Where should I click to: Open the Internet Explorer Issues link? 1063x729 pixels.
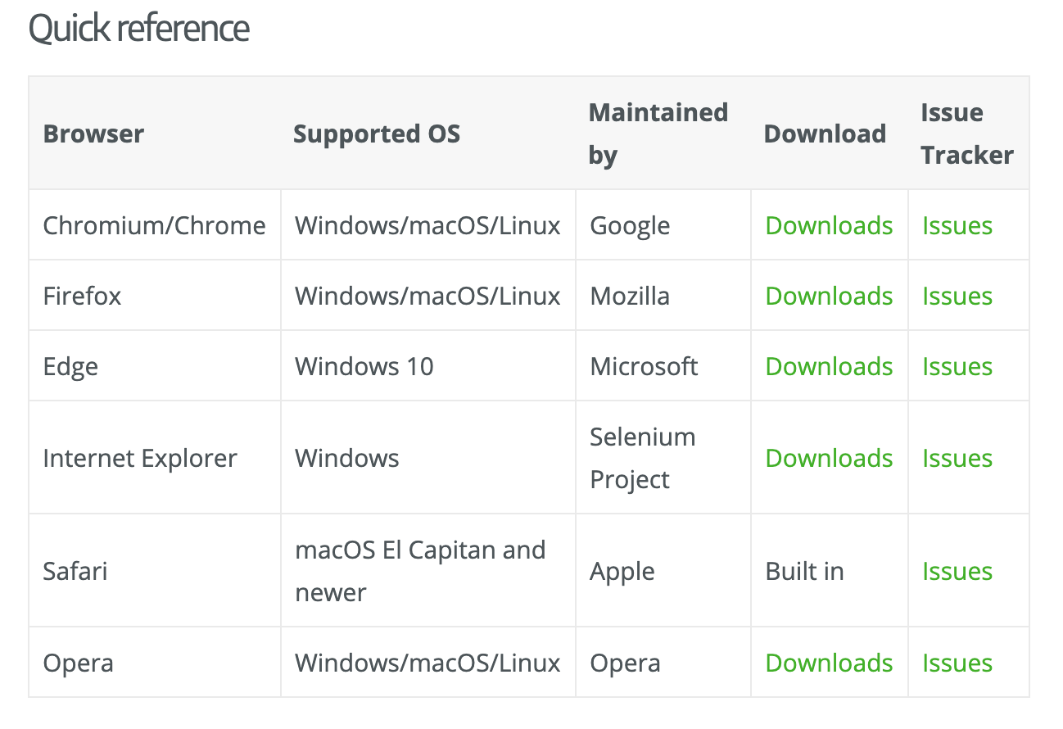[x=957, y=459]
